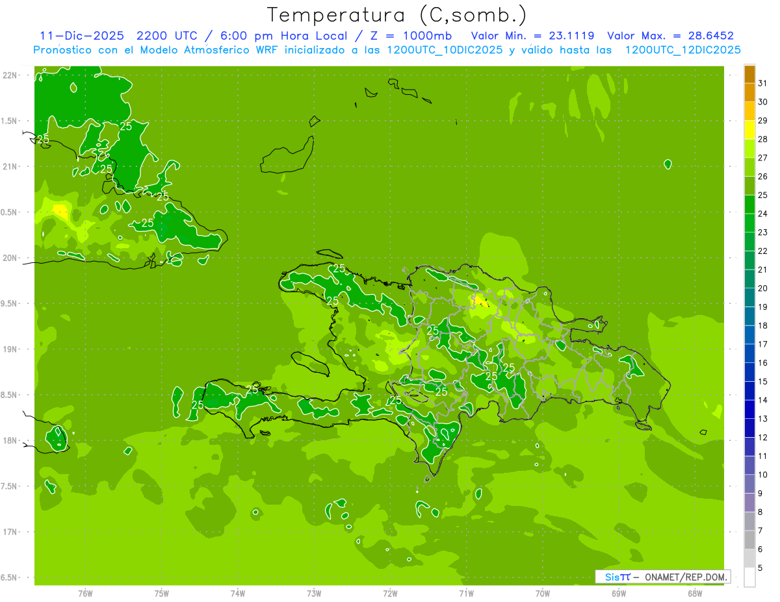Click "Valor Min. = 23.1119" text

(532, 36)
